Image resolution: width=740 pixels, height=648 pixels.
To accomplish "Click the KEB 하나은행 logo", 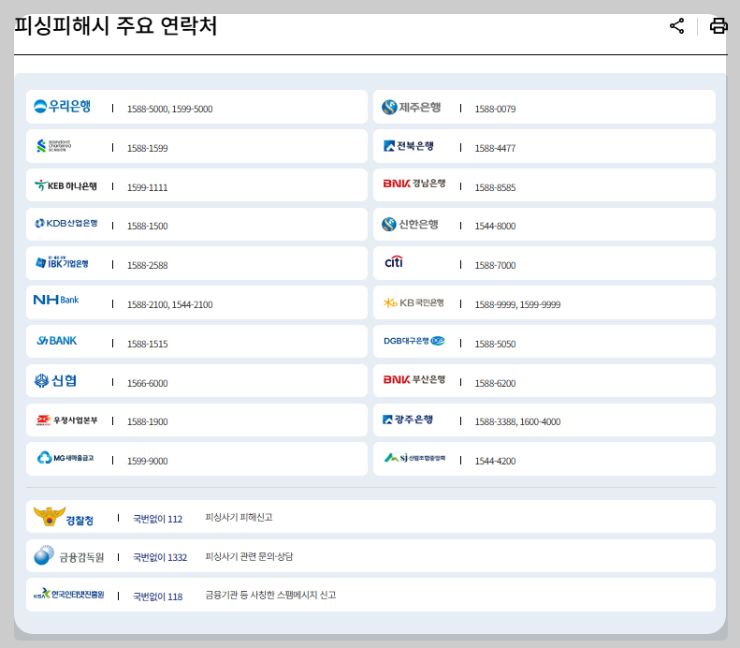I will 65,185.
